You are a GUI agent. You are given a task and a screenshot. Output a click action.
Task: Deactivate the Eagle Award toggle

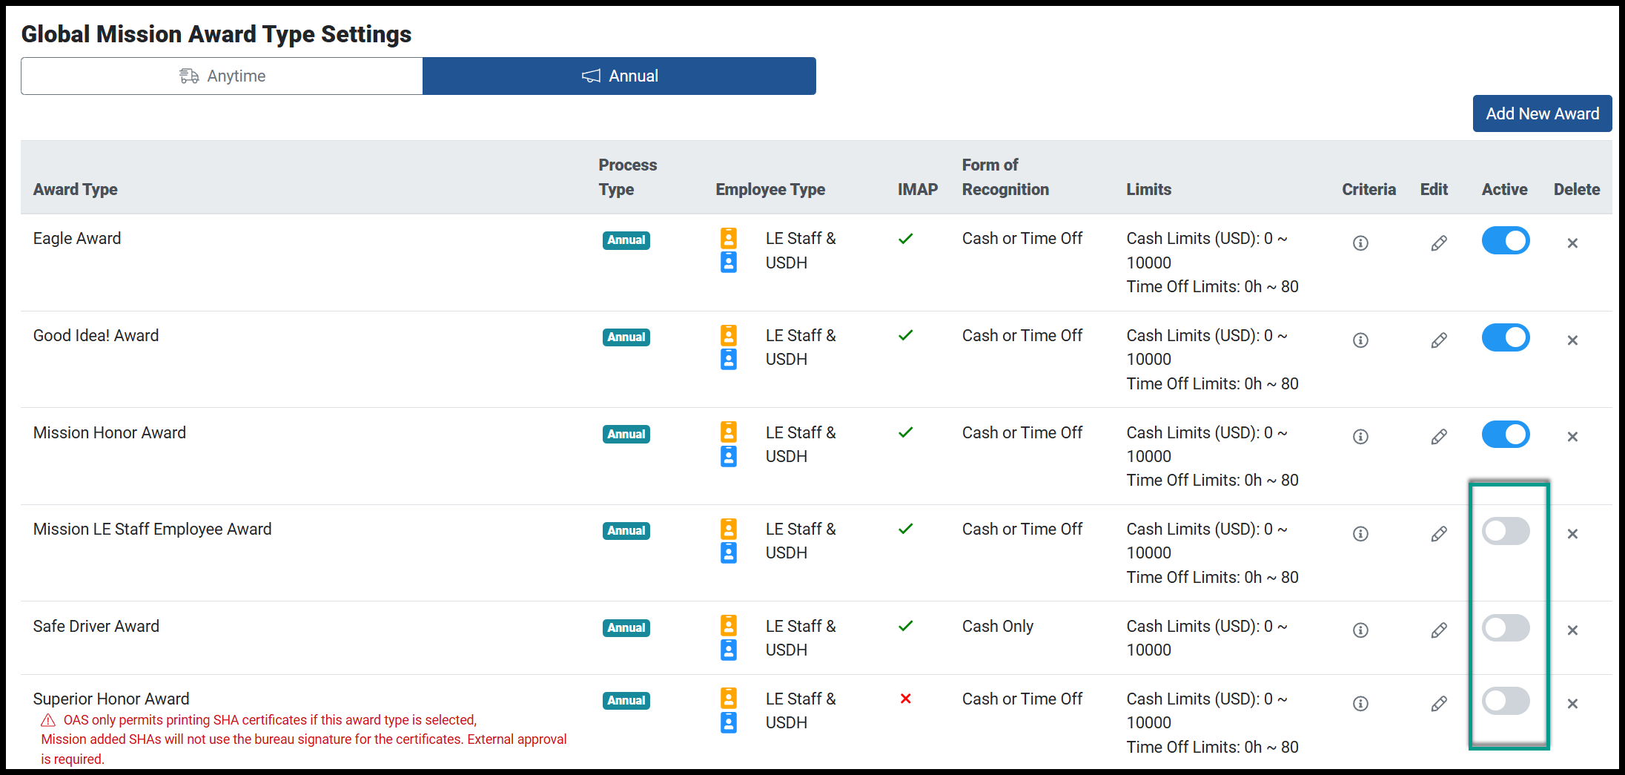pyautogui.click(x=1506, y=240)
